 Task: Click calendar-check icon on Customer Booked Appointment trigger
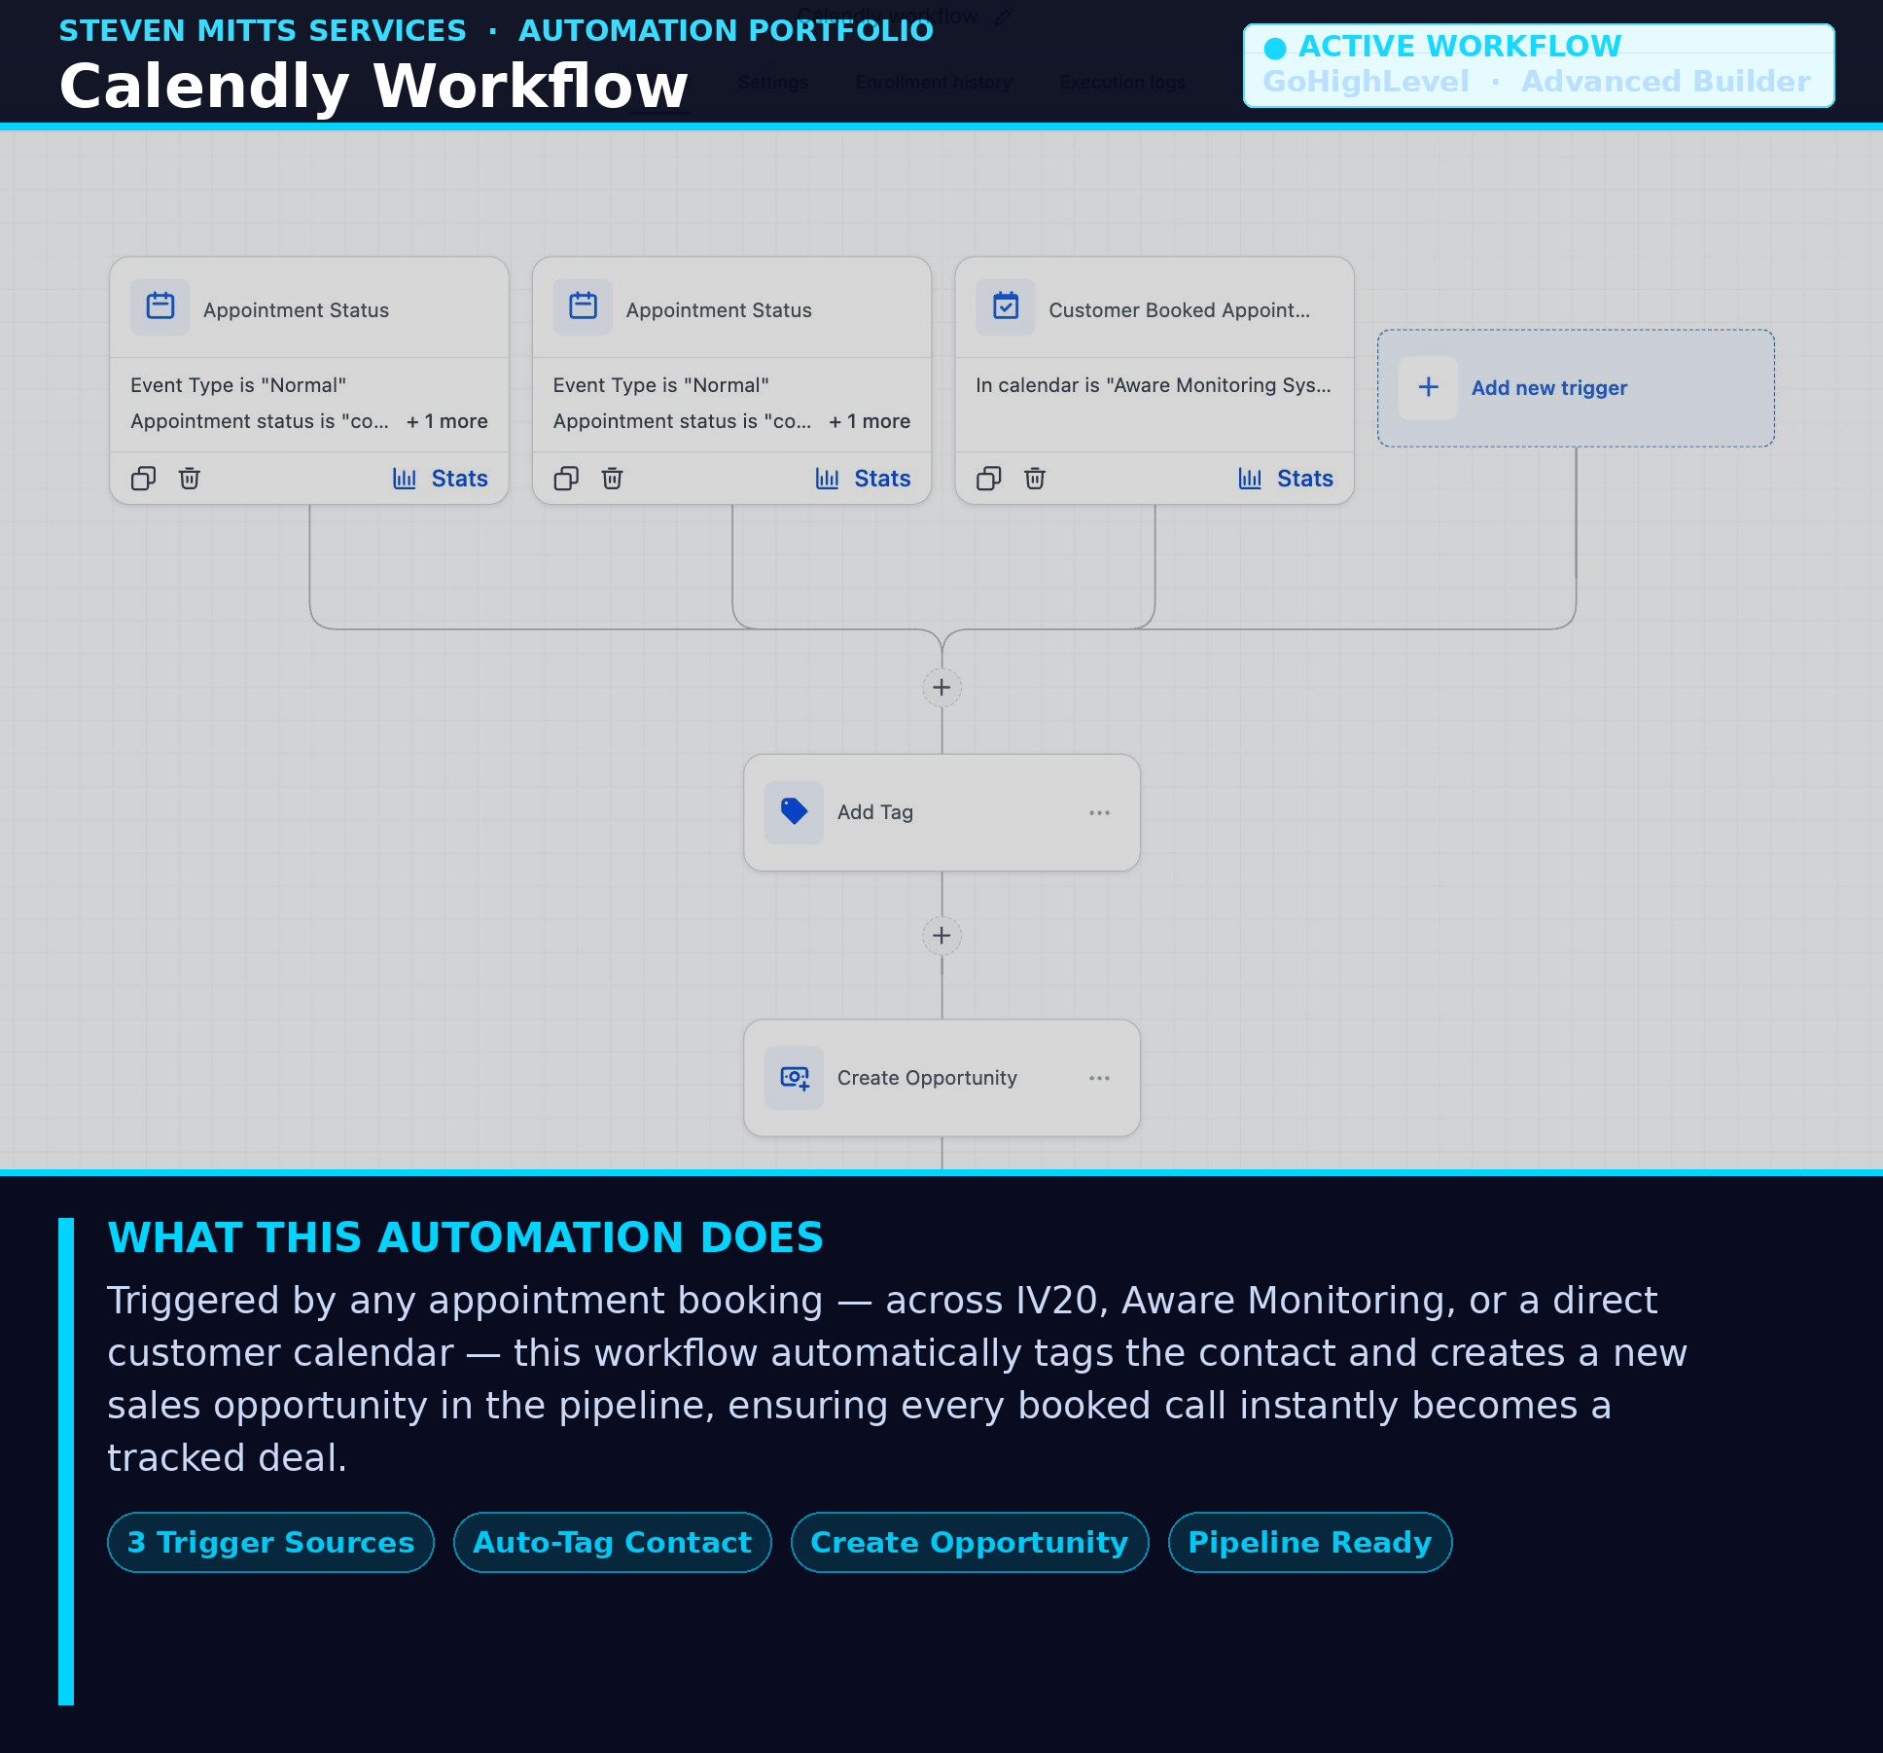click(x=1006, y=307)
